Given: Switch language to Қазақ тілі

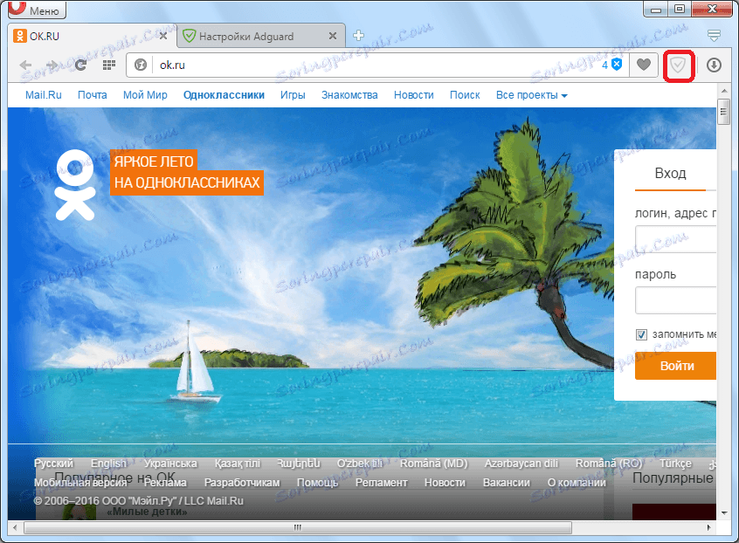Looking at the screenshot, I should point(238,464).
